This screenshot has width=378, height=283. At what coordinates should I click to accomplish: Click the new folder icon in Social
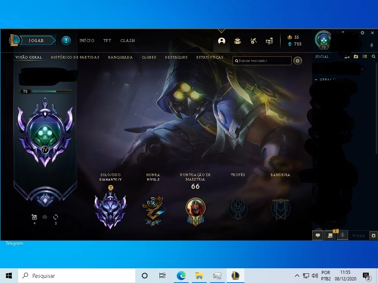(x=356, y=56)
